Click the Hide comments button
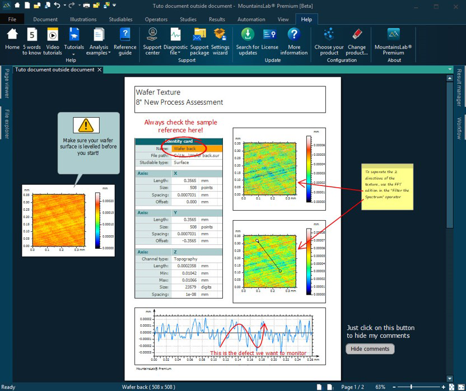 (370, 349)
